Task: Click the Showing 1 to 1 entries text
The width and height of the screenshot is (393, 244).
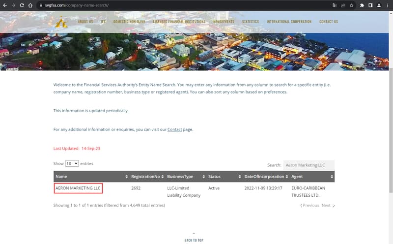Action: coord(109,205)
